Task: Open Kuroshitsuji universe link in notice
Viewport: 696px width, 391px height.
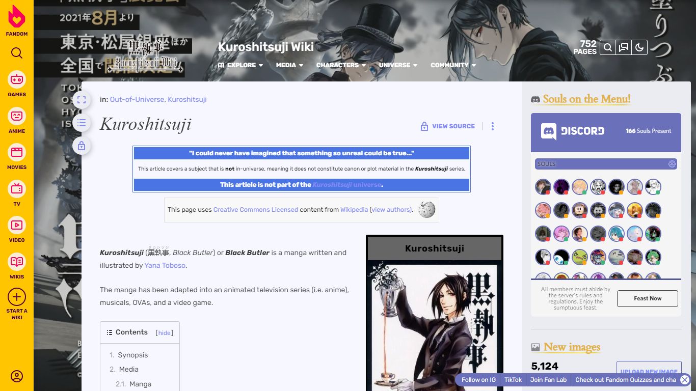Action: click(347, 185)
